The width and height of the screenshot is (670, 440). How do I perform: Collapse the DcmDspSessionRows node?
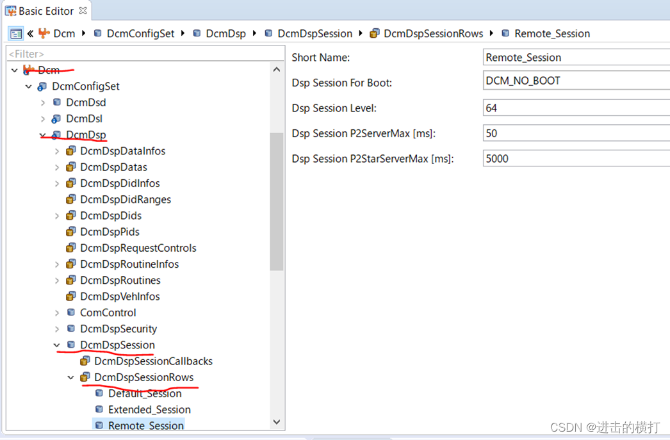coord(71,377)
